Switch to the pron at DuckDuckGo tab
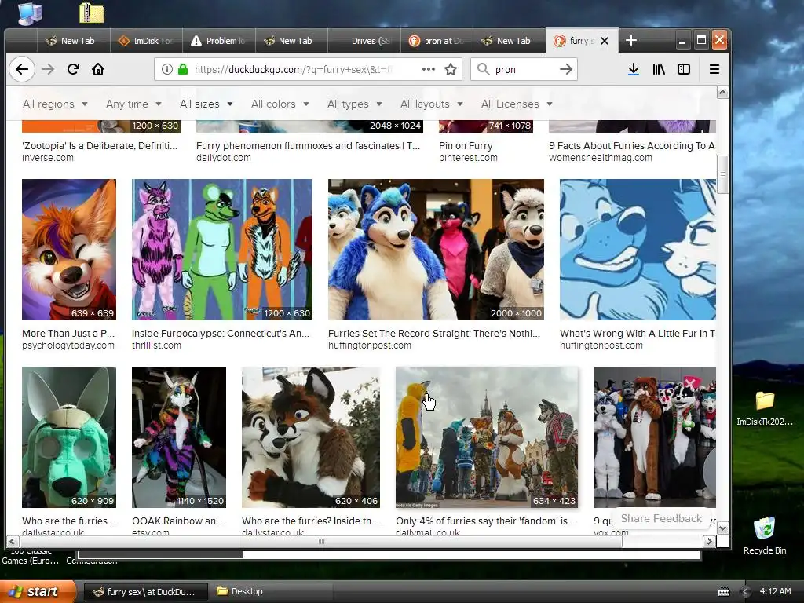 pos(437,41)
